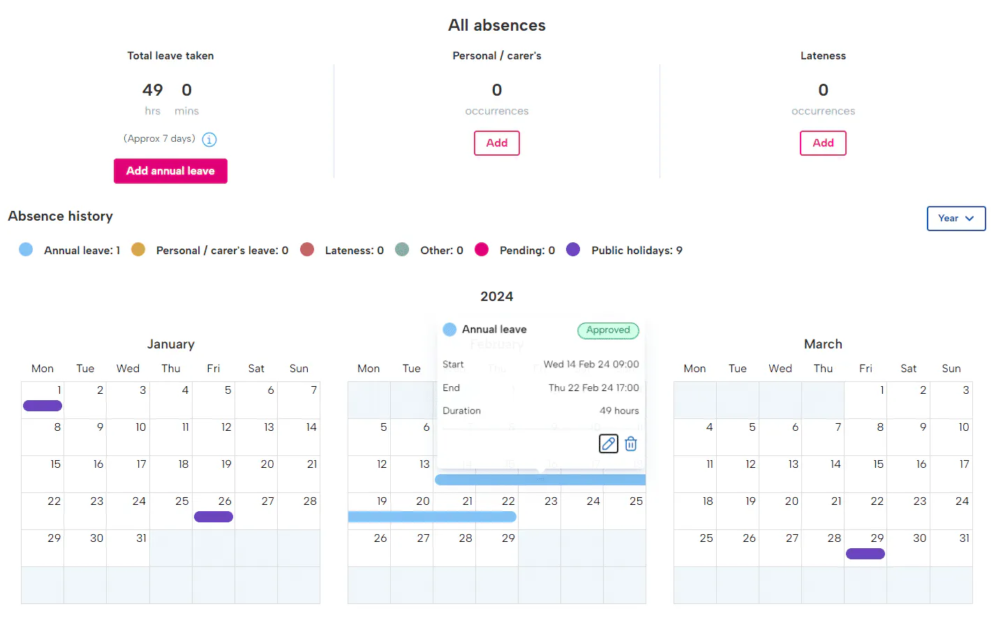Click the blue Annual leave legend dot
The height and width of the screenshot is (618, 996).
pos(26,250)
